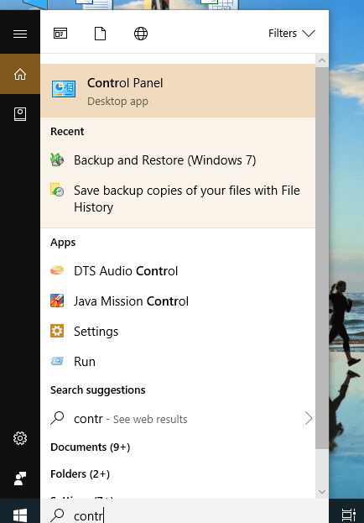
Task: Click the Run app icon
Action: pyautogui.click(x=57, y=361)
